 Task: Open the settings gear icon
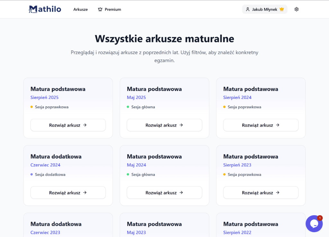coord(296,9)
